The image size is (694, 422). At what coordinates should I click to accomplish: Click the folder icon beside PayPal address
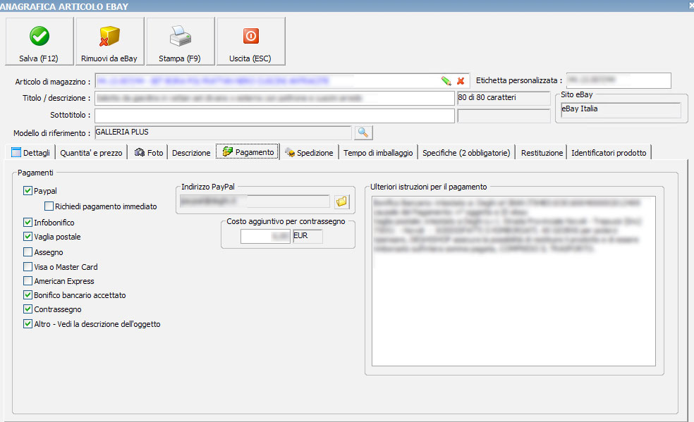pyautogui.click(x=341, y=202)
